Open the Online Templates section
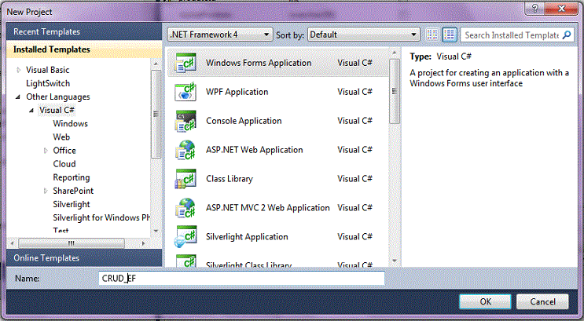 click(x=84, y=257)
